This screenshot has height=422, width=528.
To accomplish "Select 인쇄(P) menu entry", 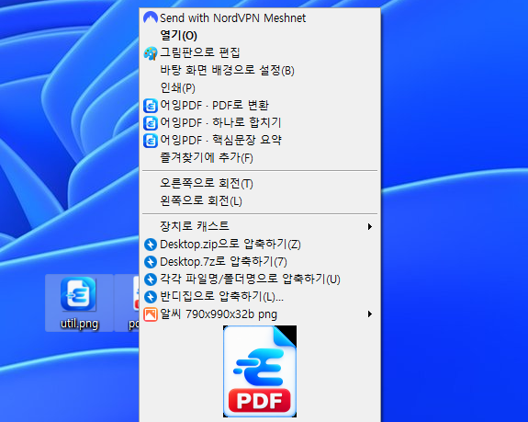I will [x=260, y=88].
